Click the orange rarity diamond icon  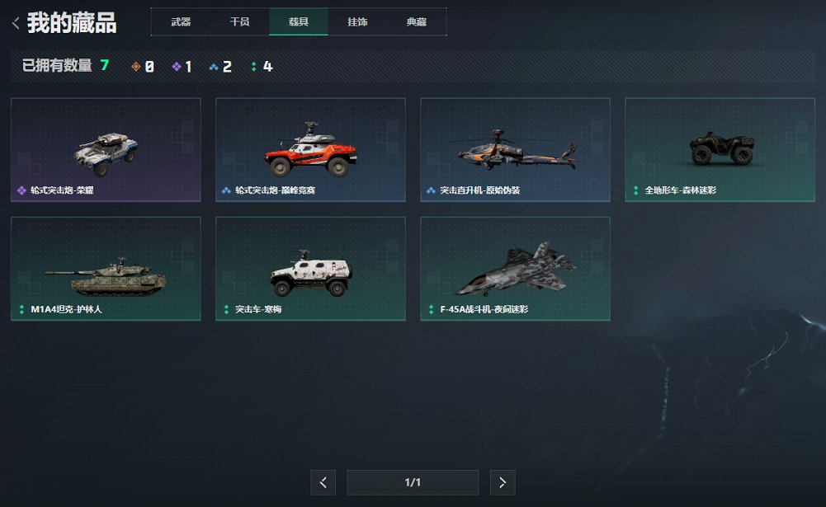(x=136, y=66)
